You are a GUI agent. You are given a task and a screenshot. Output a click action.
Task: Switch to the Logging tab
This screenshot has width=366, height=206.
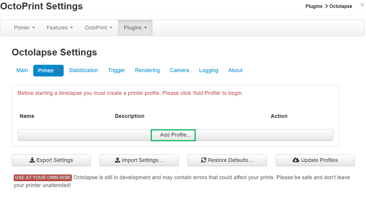(x=209, y=70)
